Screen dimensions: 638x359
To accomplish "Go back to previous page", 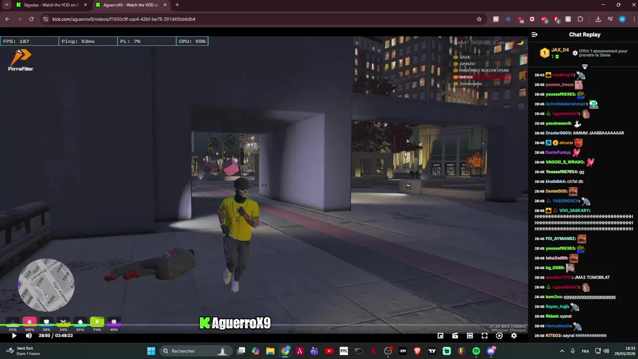I will click(7, 19).
